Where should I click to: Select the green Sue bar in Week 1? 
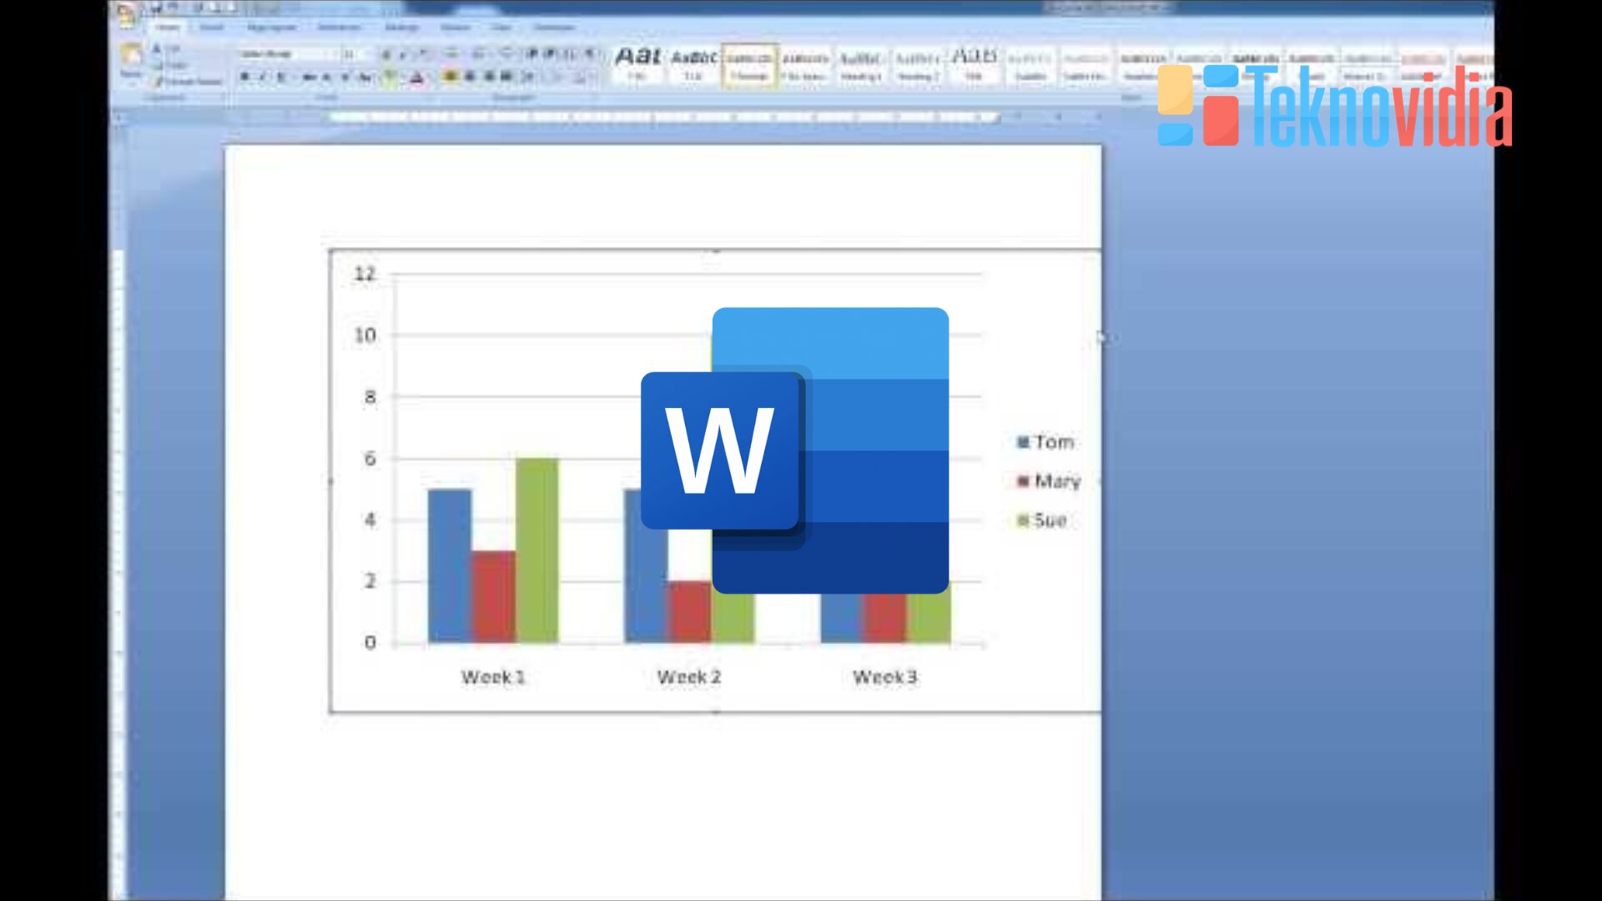click(537, 551)
